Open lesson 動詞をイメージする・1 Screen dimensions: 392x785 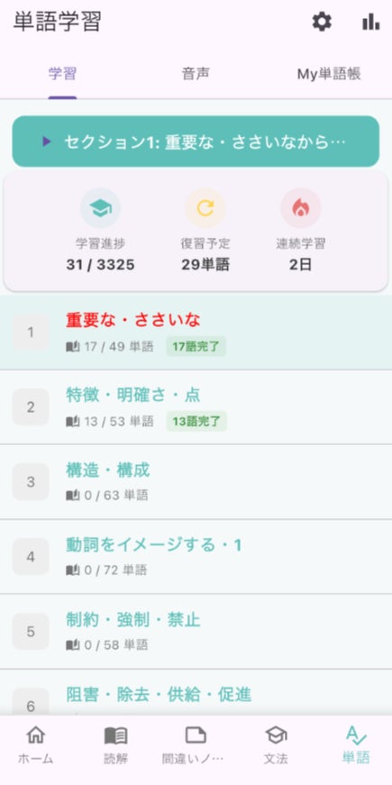point(196,557)
